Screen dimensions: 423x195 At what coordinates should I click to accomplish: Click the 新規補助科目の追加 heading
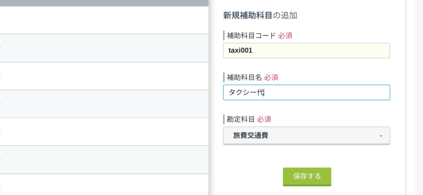click(260, 16)
